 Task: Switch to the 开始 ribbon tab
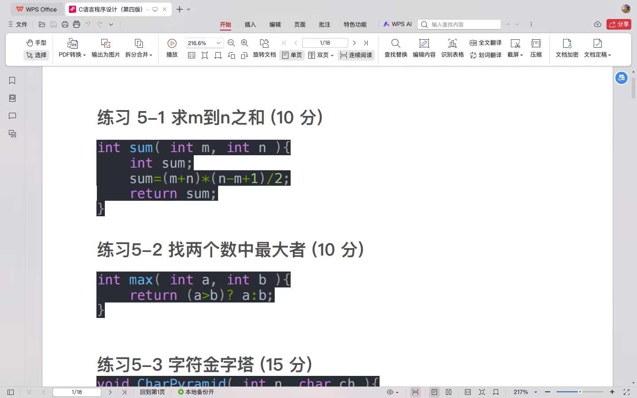pyautogui.click(x=226, y=24)
